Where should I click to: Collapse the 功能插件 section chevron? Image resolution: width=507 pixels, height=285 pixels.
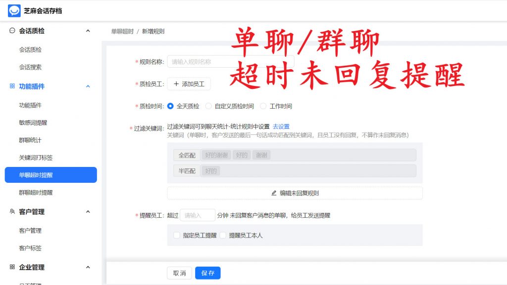click(88, 86)
